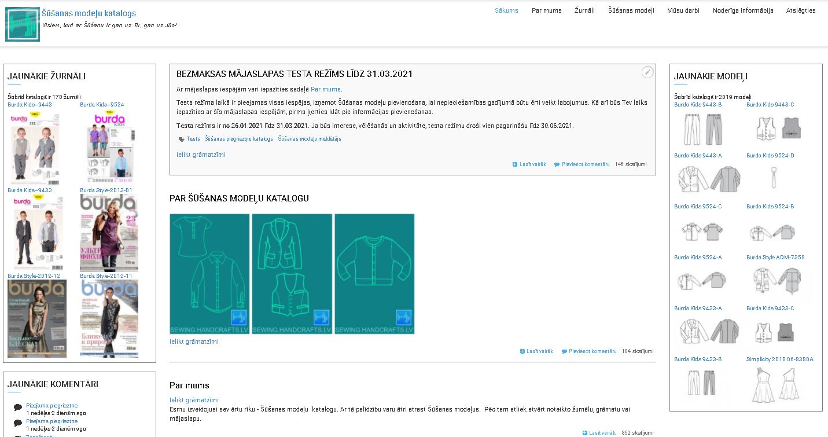This screenshot has width=828, height=437.
Task: Click Ielikt grāmatzīmi under the Par mums heading
Action: tap(194, 400)
